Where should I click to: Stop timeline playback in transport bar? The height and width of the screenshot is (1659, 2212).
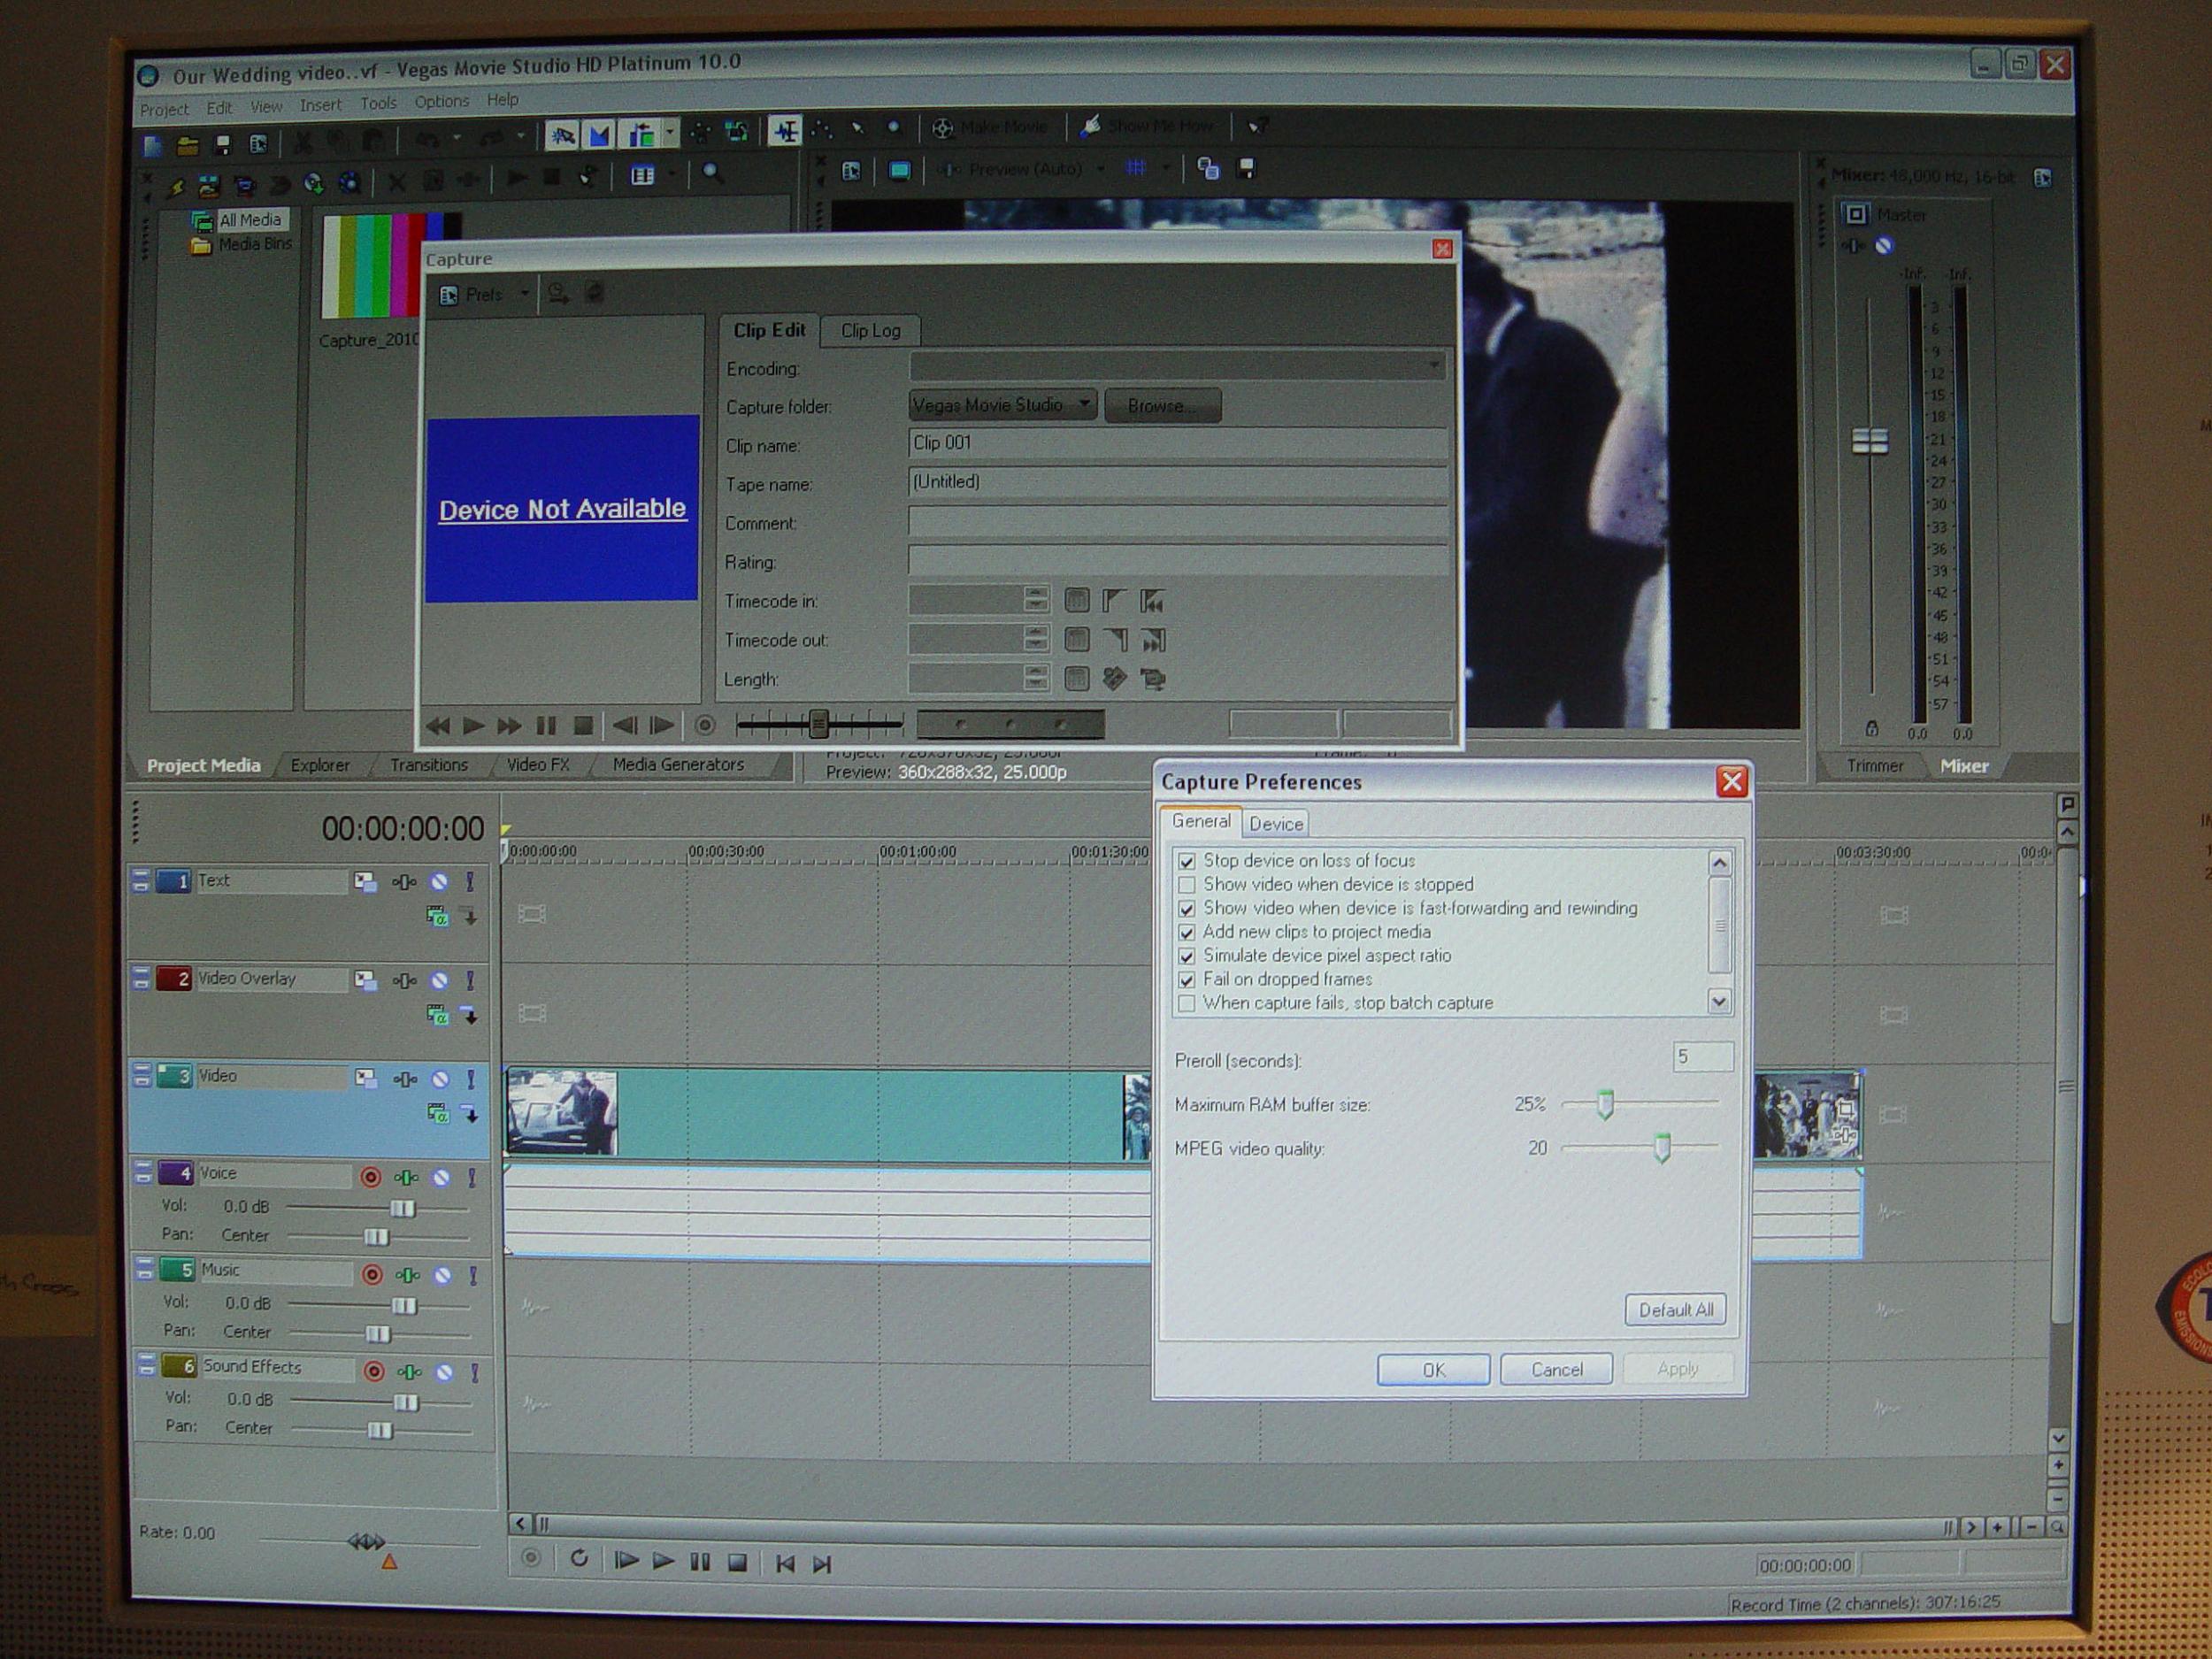(737, 1562)
